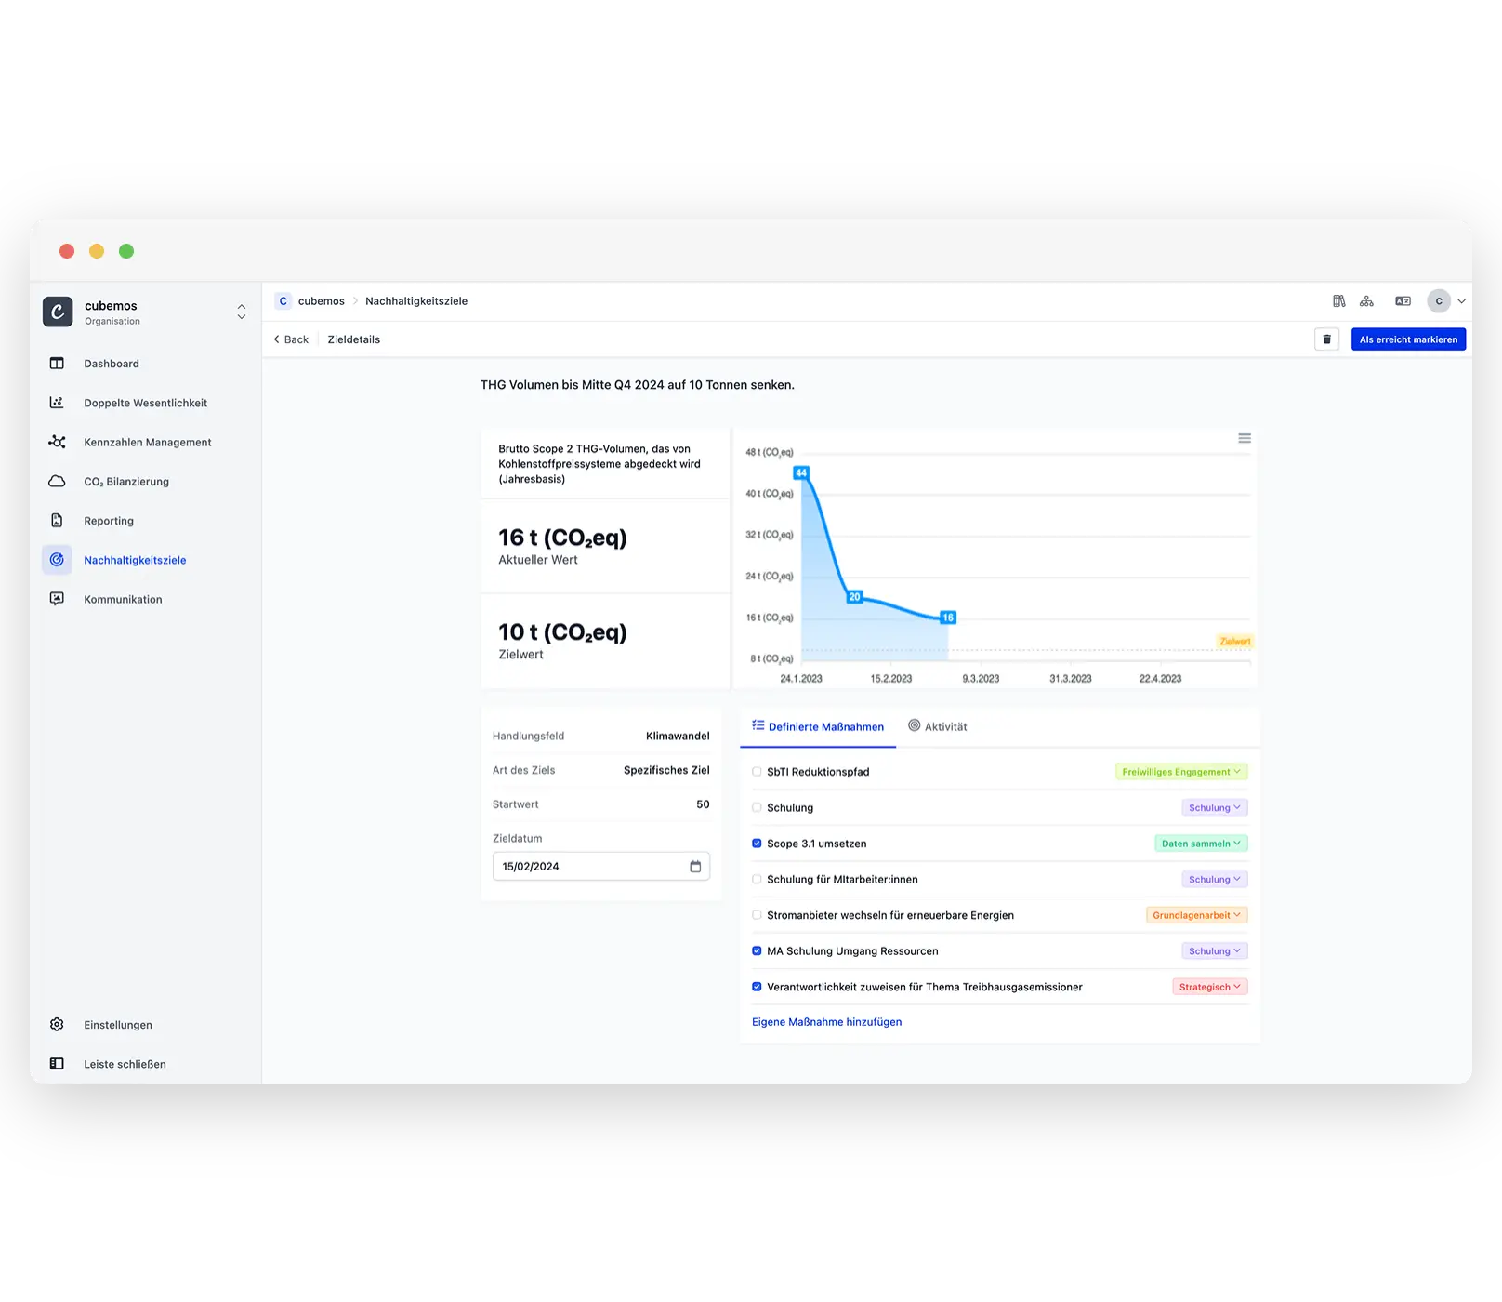The height and width of the screenshot is (1302, 1502).
Task: Check the SbTI Reduktionspfad checkbox
Action: 757,772
